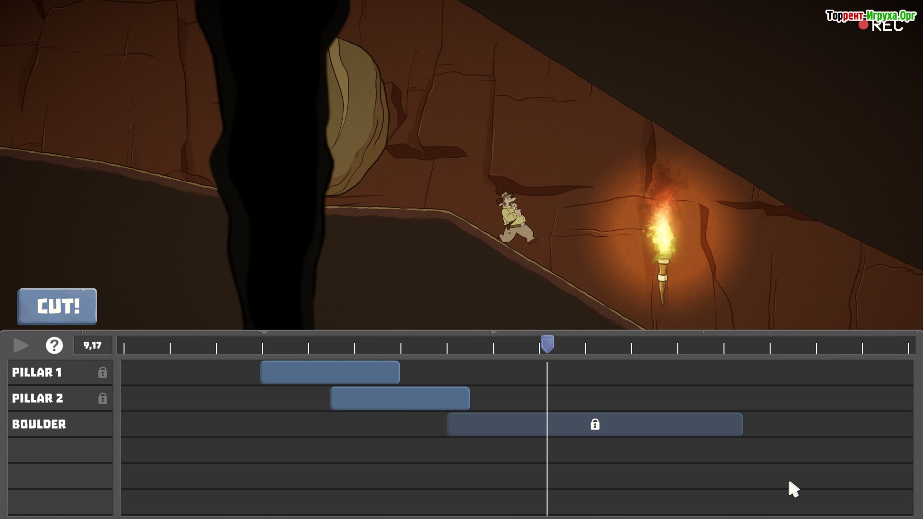Toggle the Pillar 1 track lock
This screenshot has width=923, height=519.
(102, 372)
